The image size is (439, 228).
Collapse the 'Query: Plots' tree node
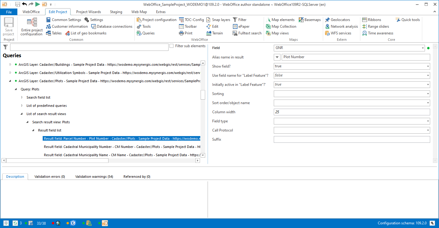16,89
